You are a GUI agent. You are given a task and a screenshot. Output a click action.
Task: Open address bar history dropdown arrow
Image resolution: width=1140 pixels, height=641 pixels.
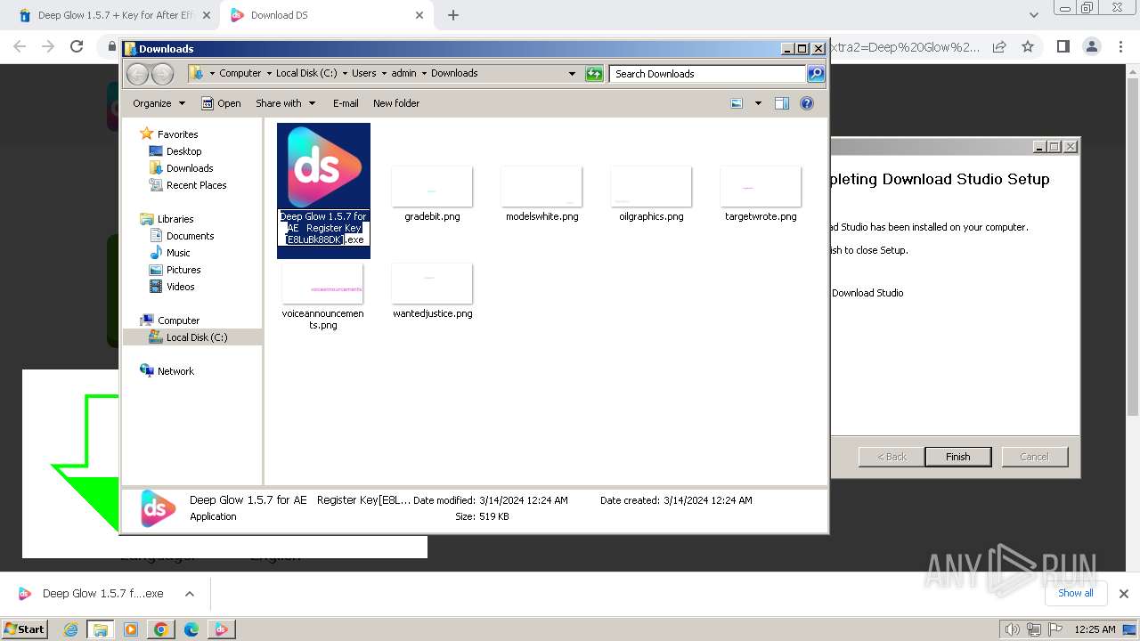[x=572, y=74]
